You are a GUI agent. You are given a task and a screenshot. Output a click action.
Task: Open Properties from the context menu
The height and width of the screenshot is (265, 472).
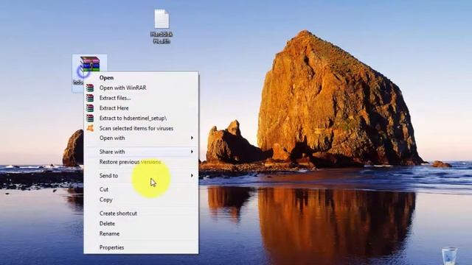click(x=141, y=247)
